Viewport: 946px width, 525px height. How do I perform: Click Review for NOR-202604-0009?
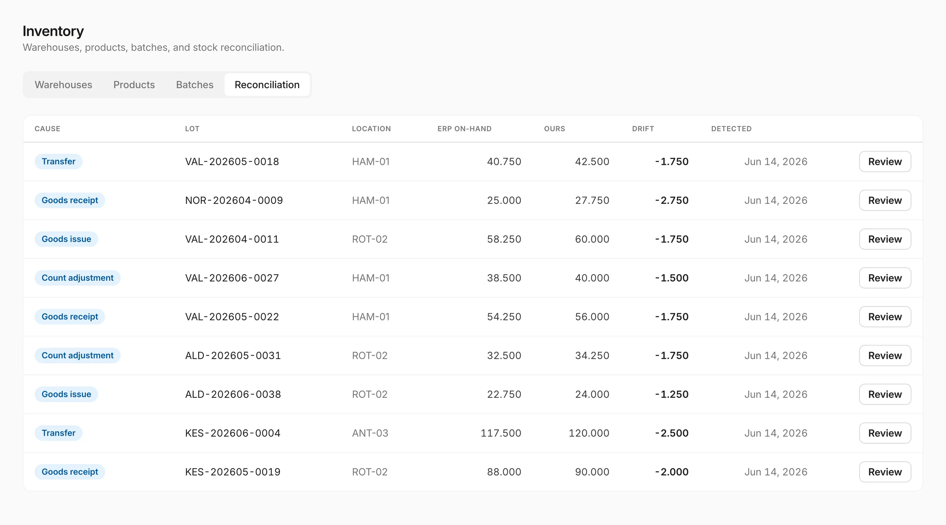(x=885, y=200)
